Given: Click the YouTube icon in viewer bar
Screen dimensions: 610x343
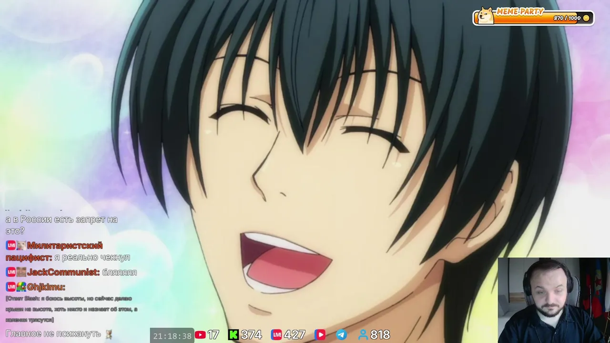Looking at the screenshot, I should point(200,335).
